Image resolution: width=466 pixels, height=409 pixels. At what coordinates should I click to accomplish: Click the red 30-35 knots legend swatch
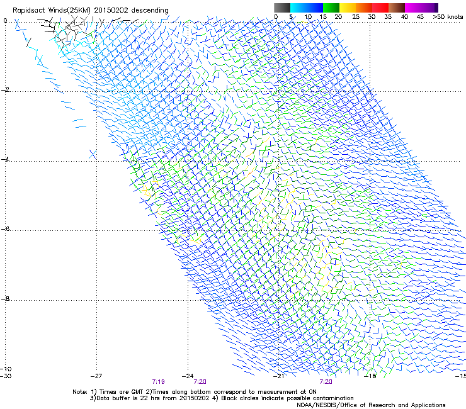[x=380, y=8]
